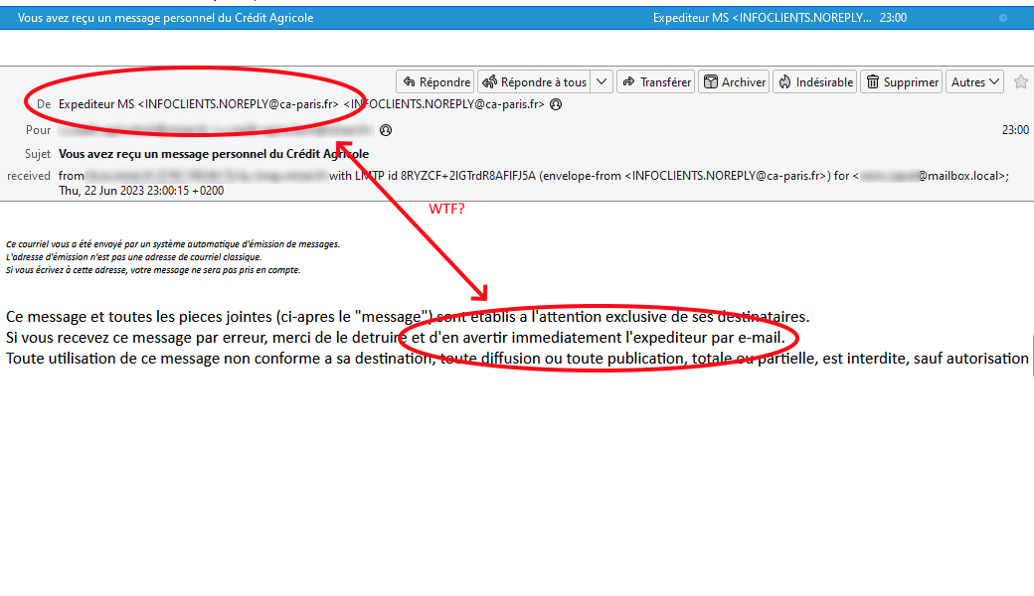The width and height of the screenshot is (1034, 596).
Task: Star this message with the star icon
Action: [x=1021, y=82]
